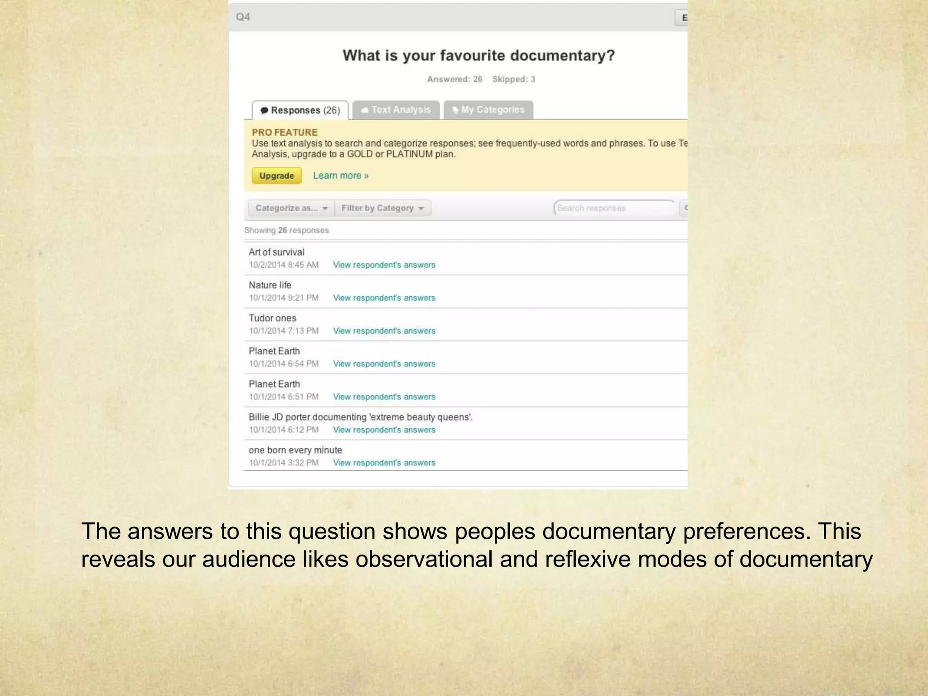View respondent's answers for Nature life

pyautogui.click(x=384, y=298)
